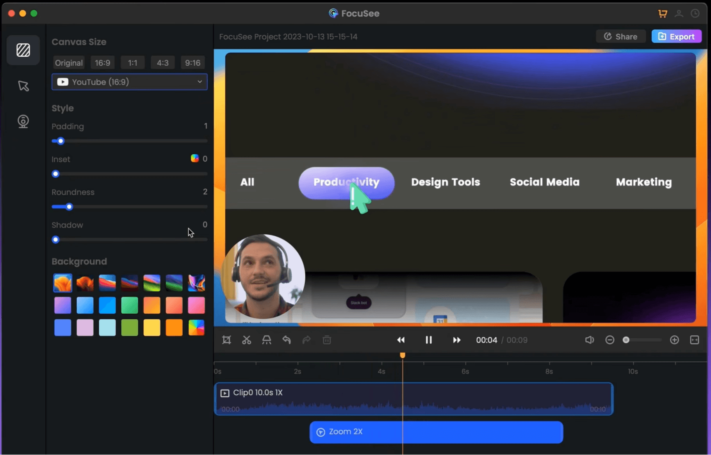
Task: Click the Zoom 2X effect icon
Action: click(x=321, y=432)
